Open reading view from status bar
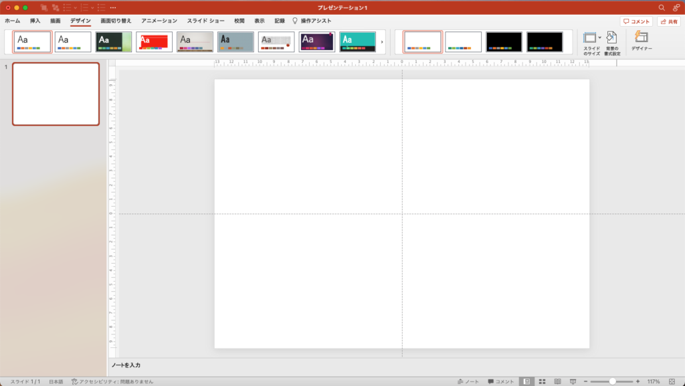 [x=557, y=381]
